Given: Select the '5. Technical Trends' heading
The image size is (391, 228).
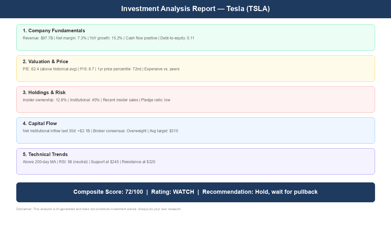Looking at the screenshot, I should tap(45, 154).
